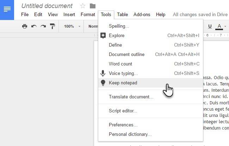Open the Insert menu
The image size is (229, 146).
click(x=69, y=14)
